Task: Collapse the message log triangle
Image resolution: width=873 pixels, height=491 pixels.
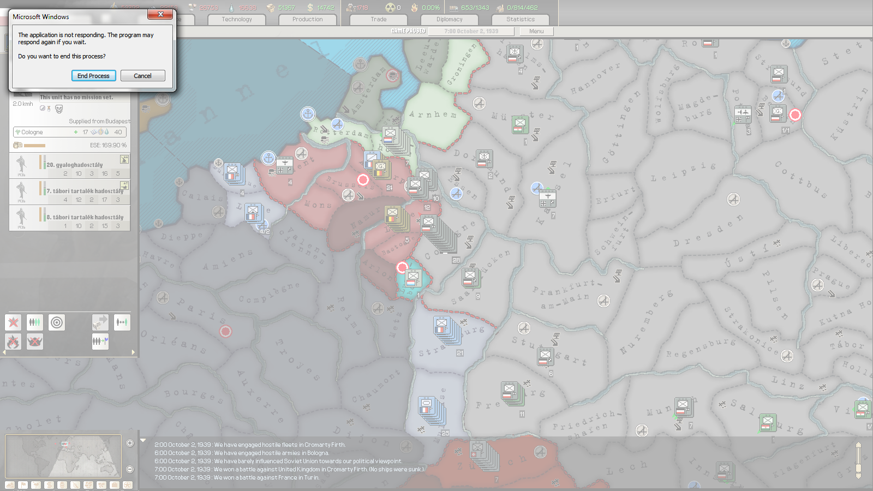Action: 143,440
